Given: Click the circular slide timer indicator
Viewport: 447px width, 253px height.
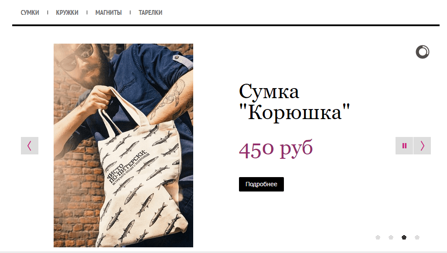Looking at the screenshot, I should pos(423,52).
